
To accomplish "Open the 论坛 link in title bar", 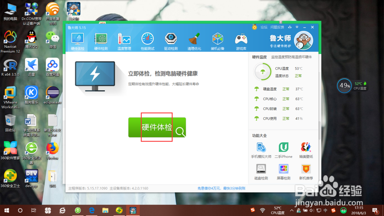I will (264, 27).
